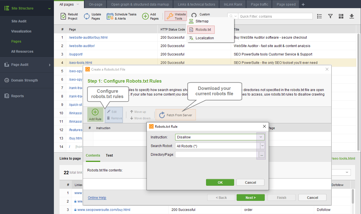
Task: Click the Next > button
Action: click(251, 197)
